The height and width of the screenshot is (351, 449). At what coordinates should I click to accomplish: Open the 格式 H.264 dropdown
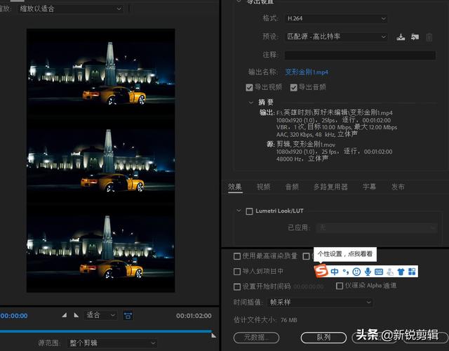[336, 19]
